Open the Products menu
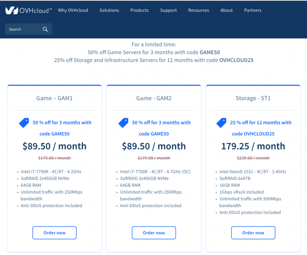This screenshot has height=255, width=307. (140, 10)
